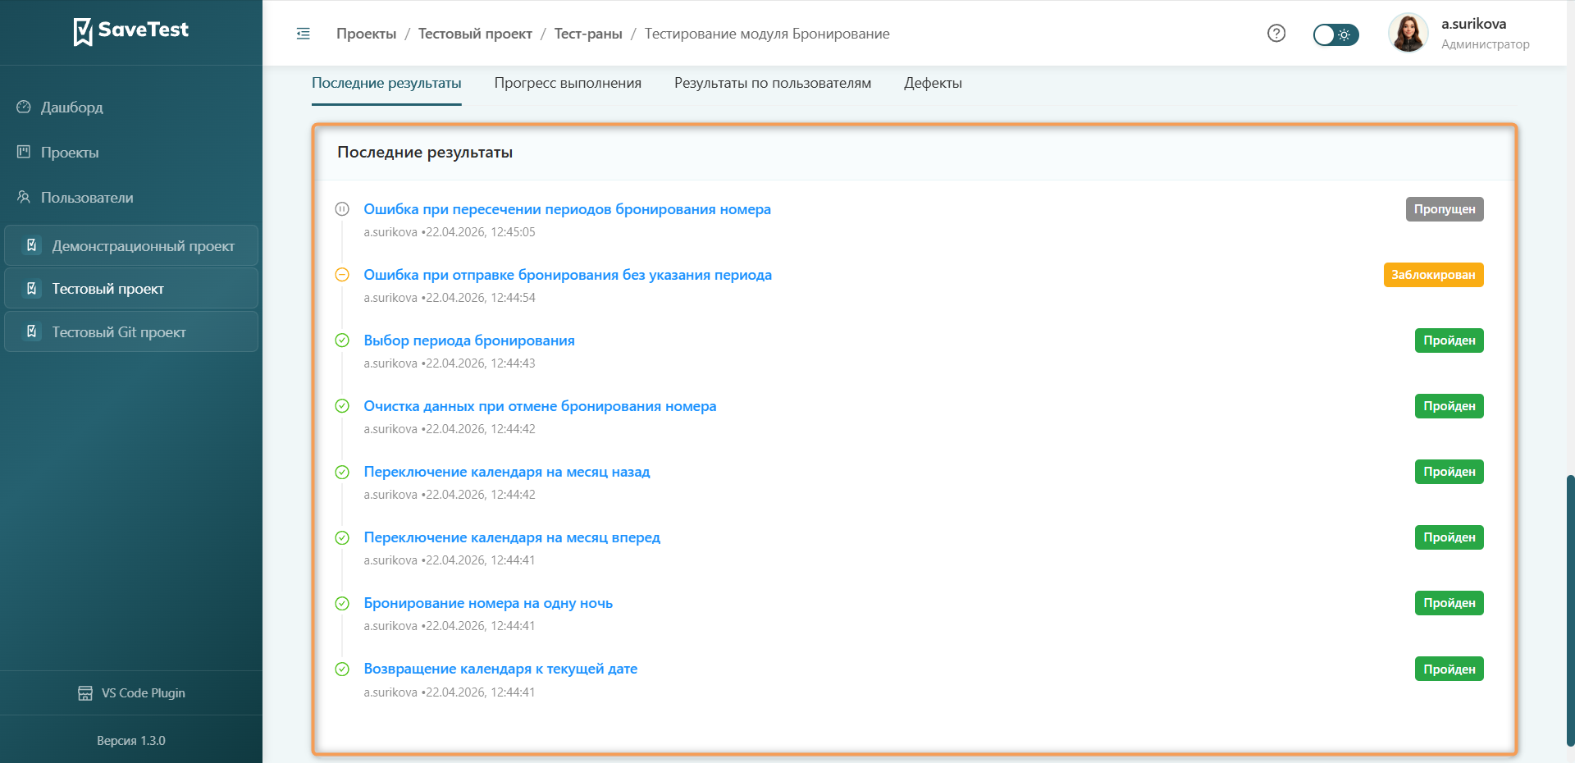Click the page vertical scrollbar thumb
This screenshot has width=1575, height=763.
pos(1570,610)
